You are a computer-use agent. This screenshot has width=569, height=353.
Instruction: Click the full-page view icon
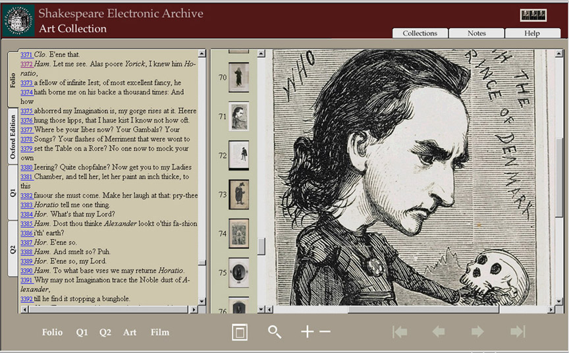tap(240, 333)
